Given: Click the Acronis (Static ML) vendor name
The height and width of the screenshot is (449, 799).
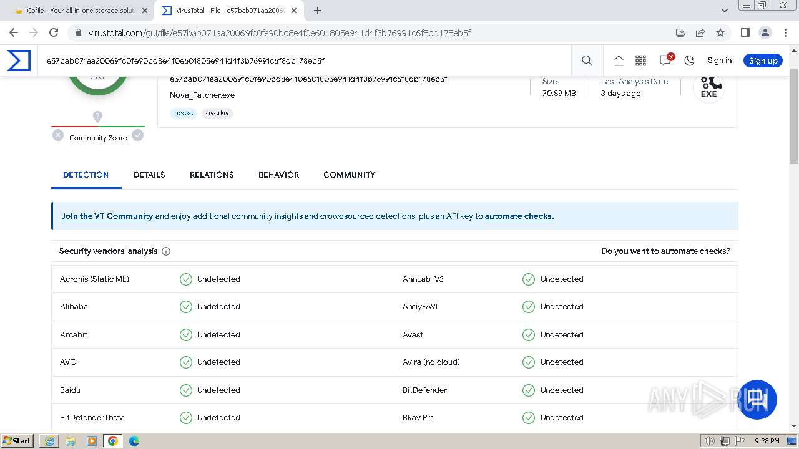Looking at the screenshot, I should point(94,279).
